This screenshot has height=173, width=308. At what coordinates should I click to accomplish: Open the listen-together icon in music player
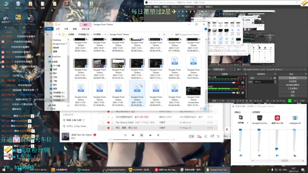(212, 136)
